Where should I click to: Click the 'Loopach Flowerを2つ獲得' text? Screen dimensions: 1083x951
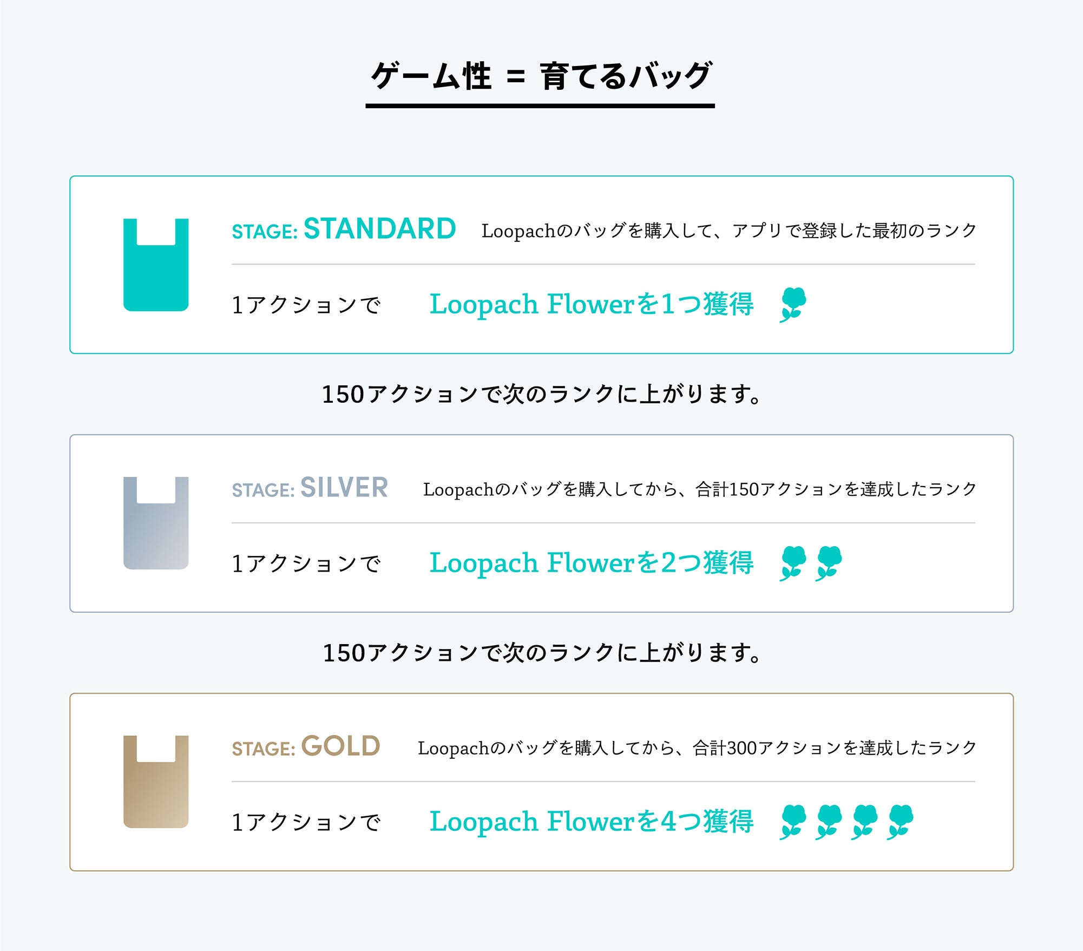coord(591,563)
